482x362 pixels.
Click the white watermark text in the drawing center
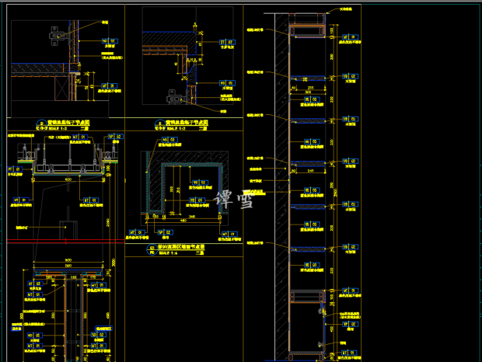pyautogui.click(x=235, y=200)
